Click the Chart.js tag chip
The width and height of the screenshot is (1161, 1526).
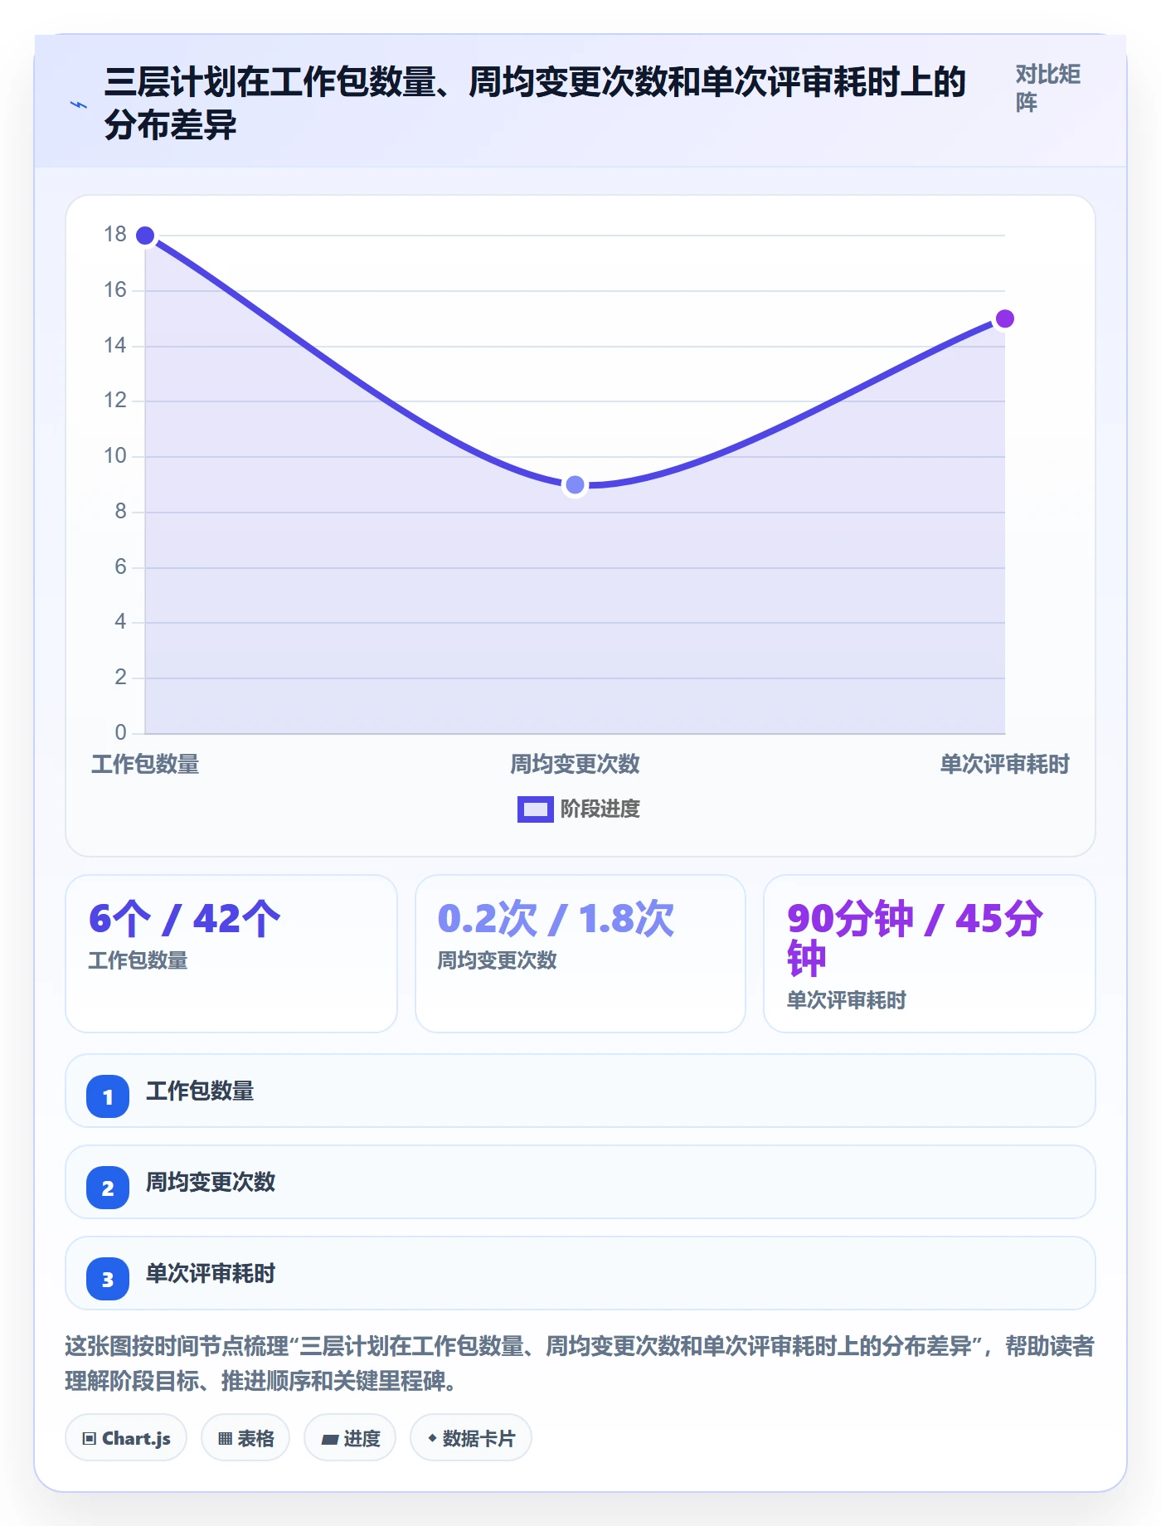(x=126, y=1437)
